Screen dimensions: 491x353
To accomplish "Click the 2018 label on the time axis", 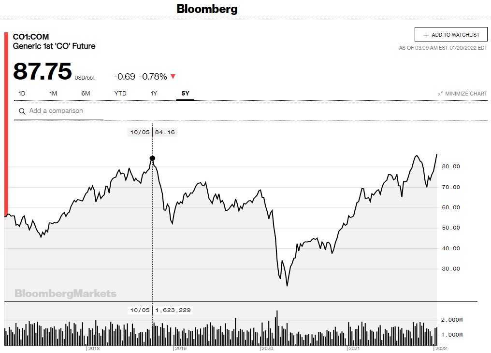I will pyautogui.click(x=94, y=348).
